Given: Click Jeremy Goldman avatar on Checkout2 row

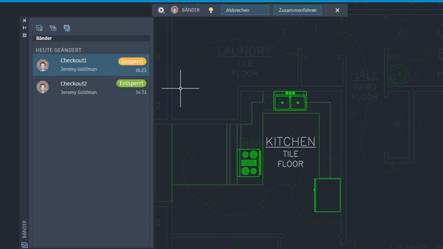Looking at the screenshot, I should click(x=43, y=87).
